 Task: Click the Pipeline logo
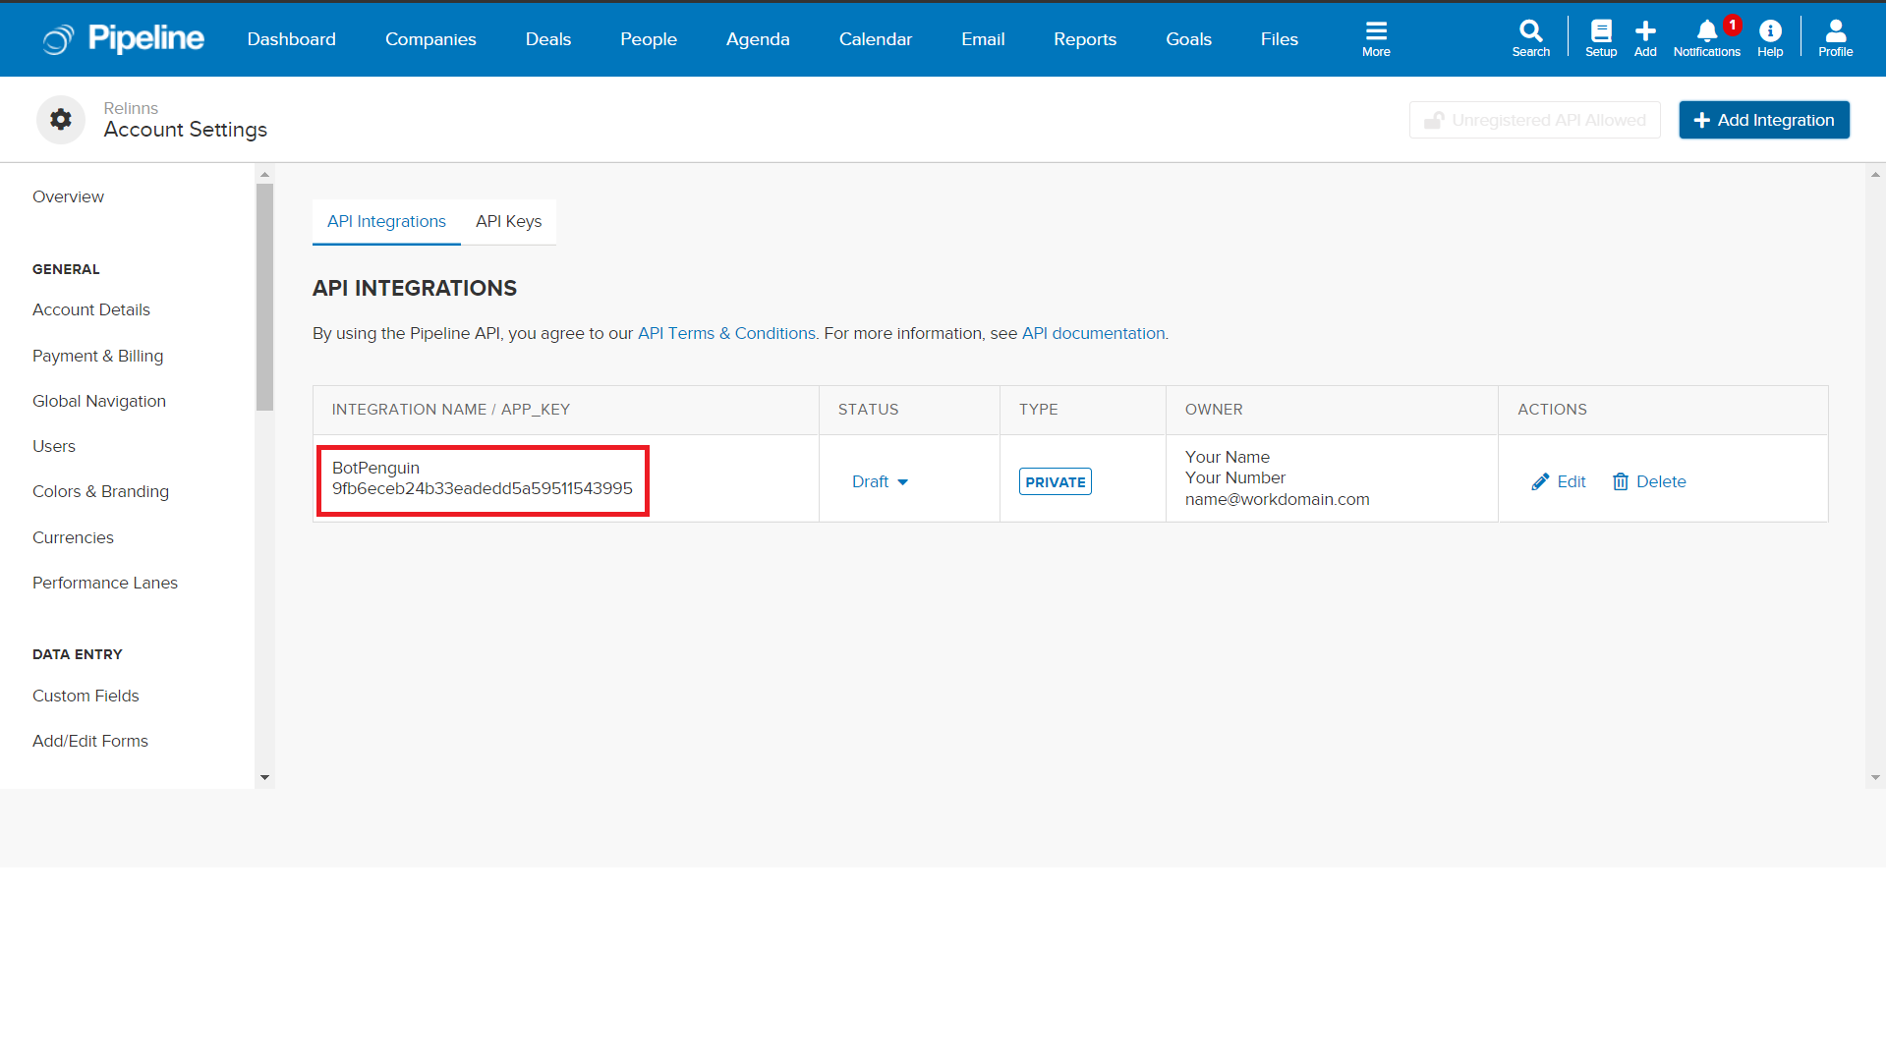[125, 39]
